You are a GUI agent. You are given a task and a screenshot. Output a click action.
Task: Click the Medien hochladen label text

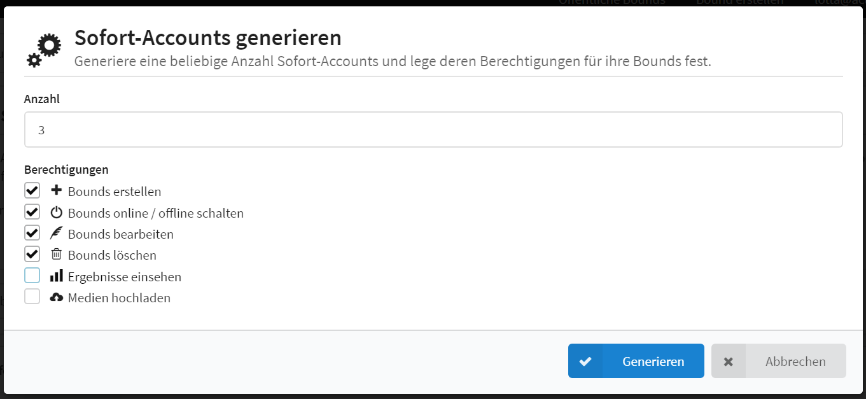pos(119,298)
